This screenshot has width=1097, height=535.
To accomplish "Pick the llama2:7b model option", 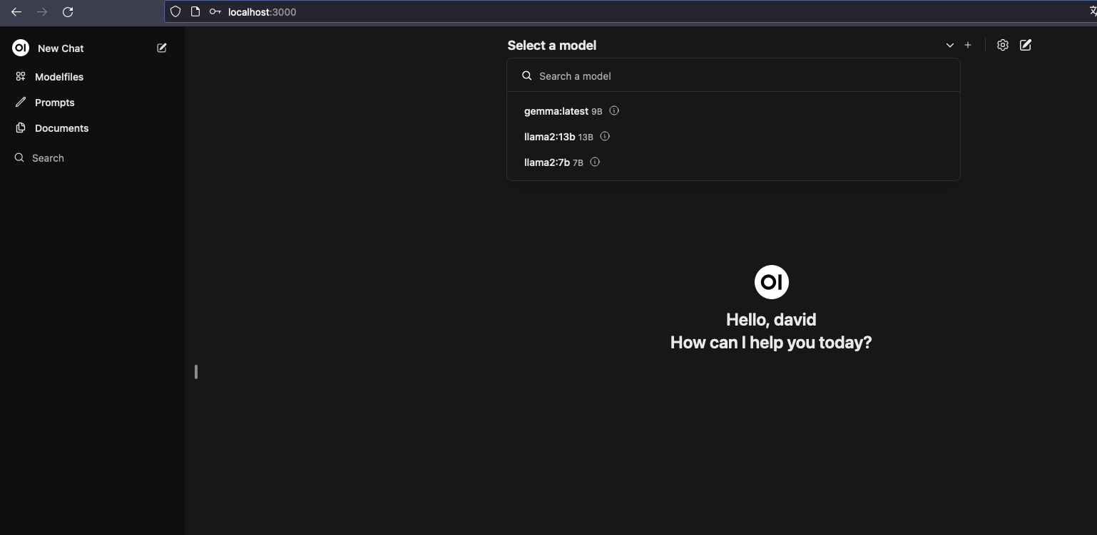I will tap(546, 162).
